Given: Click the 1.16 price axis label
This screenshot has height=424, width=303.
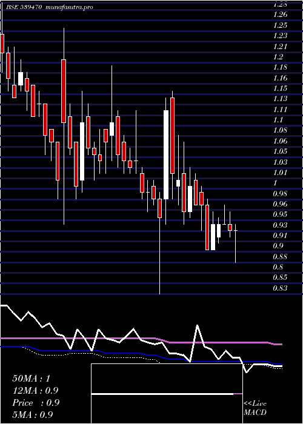Looking at the screenshot, I should tap(280, 78).
